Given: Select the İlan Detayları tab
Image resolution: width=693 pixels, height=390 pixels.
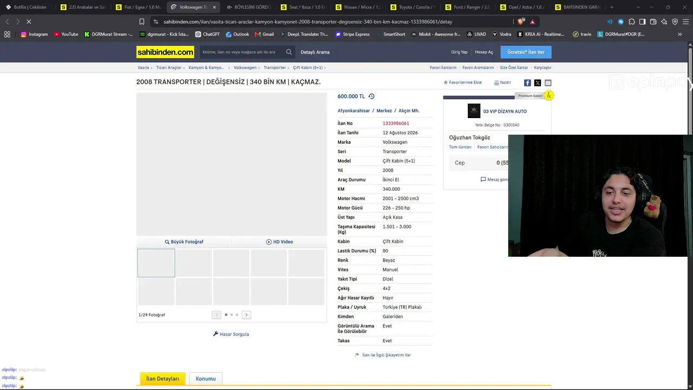Looking at the screenshot, I should click(x=162, y=379).
